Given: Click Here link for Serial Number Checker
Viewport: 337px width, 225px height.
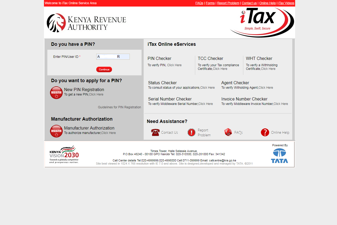Looking at the screenshot, I should (x=206, y=104).
